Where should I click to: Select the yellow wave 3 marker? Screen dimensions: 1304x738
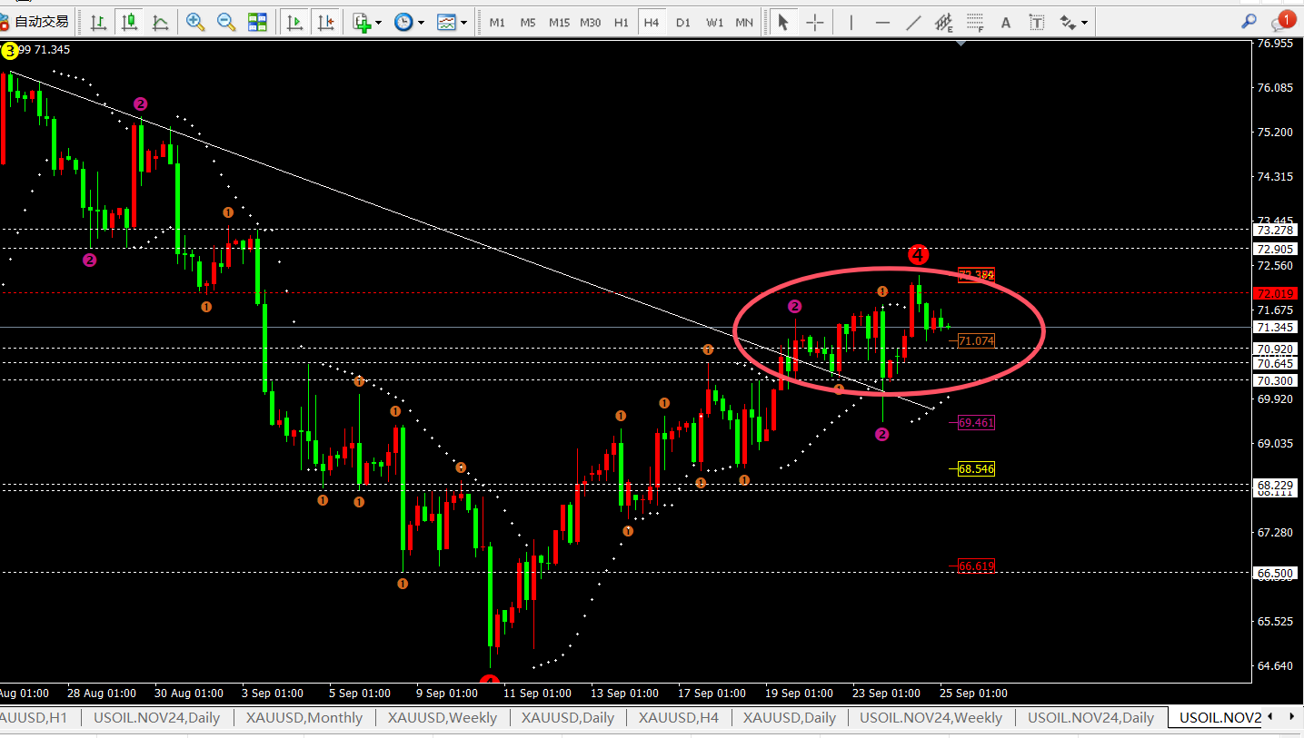pos(10,52)
